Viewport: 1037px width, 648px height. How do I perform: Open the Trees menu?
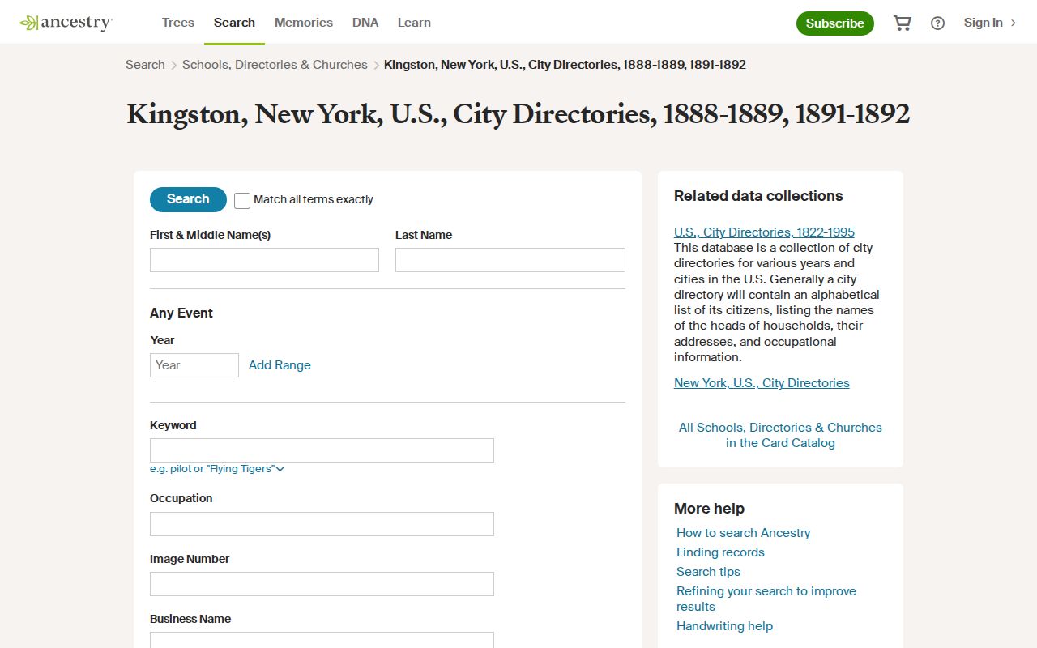(x=177, y=23)
